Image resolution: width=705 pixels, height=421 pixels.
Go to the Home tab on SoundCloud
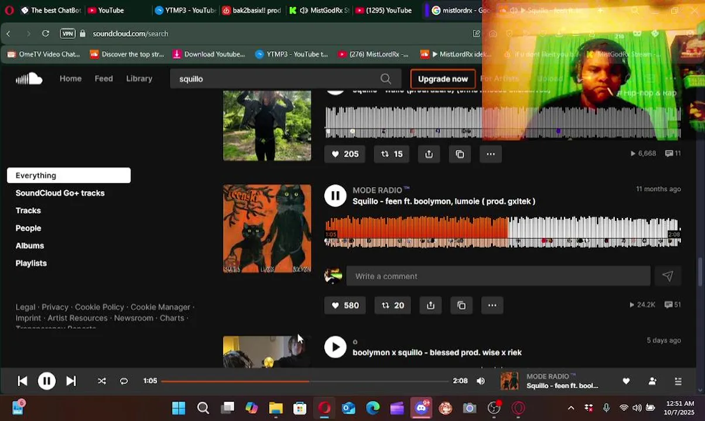coord(70,78)
